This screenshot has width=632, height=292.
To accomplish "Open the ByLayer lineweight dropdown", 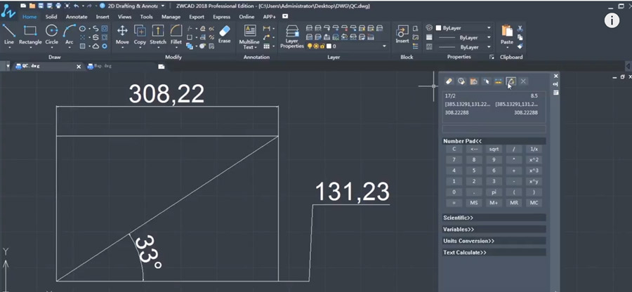I will coord(489,47).
